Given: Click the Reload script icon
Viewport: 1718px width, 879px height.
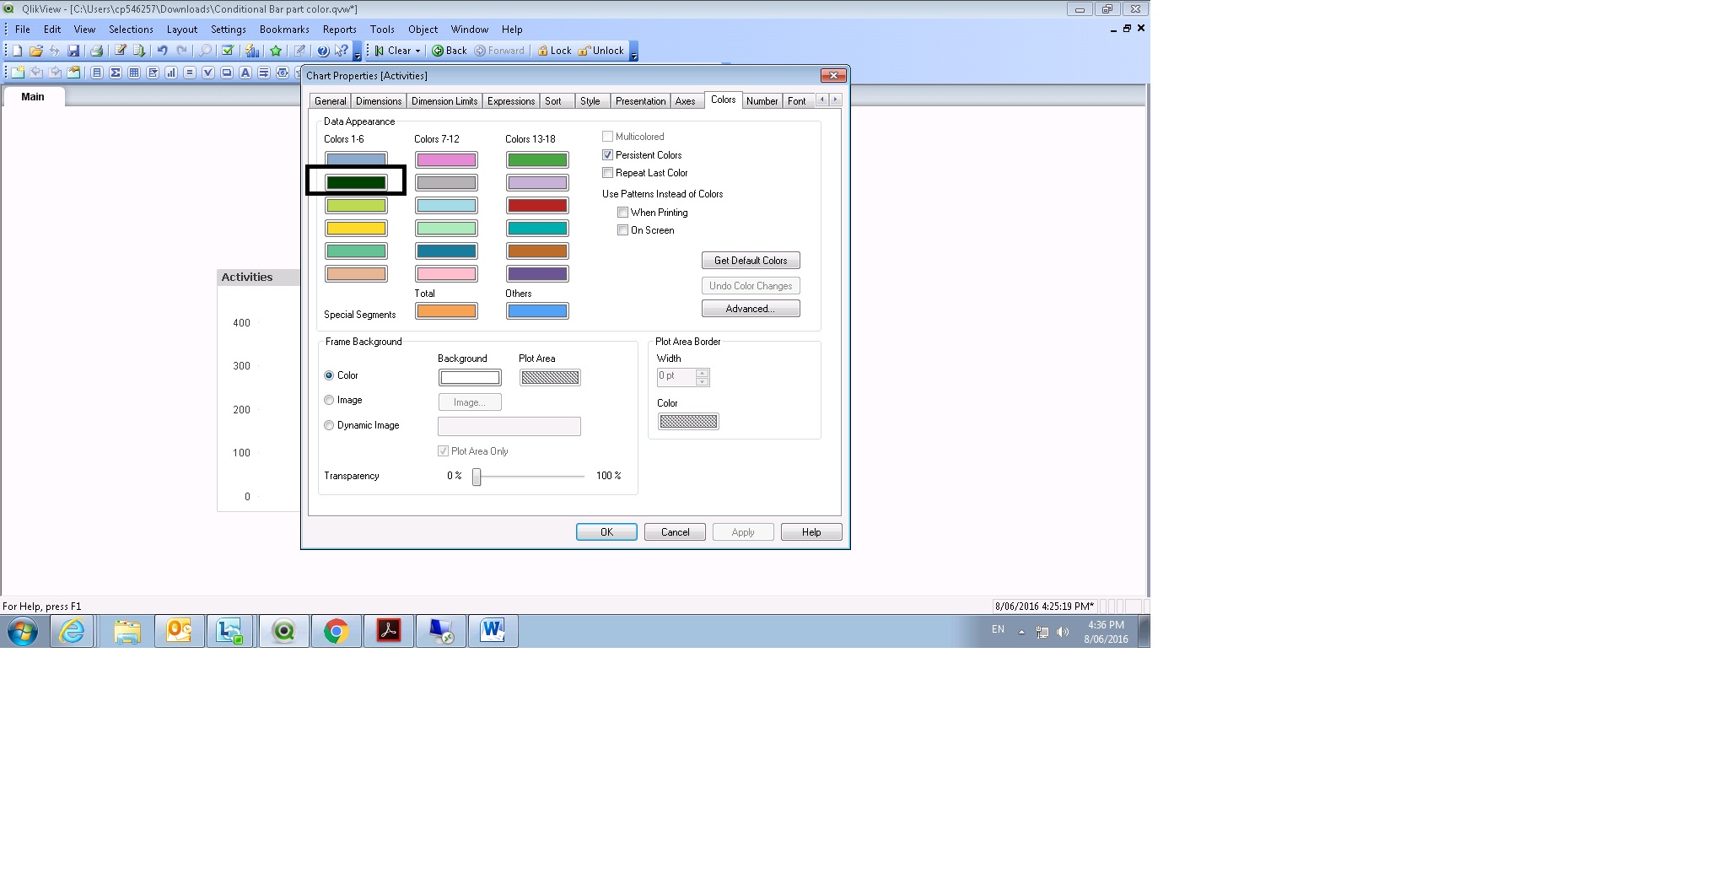Looking at the screenshot, I should click(x=139, y=51).
